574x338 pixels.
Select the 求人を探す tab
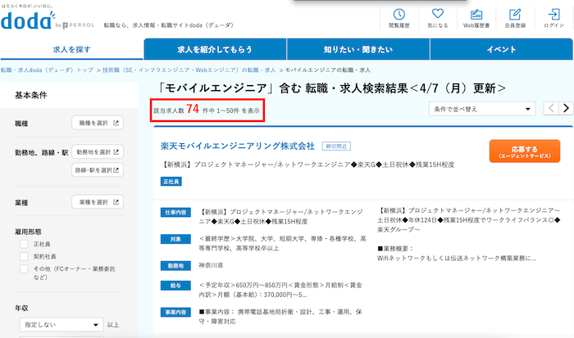point(71,49)
